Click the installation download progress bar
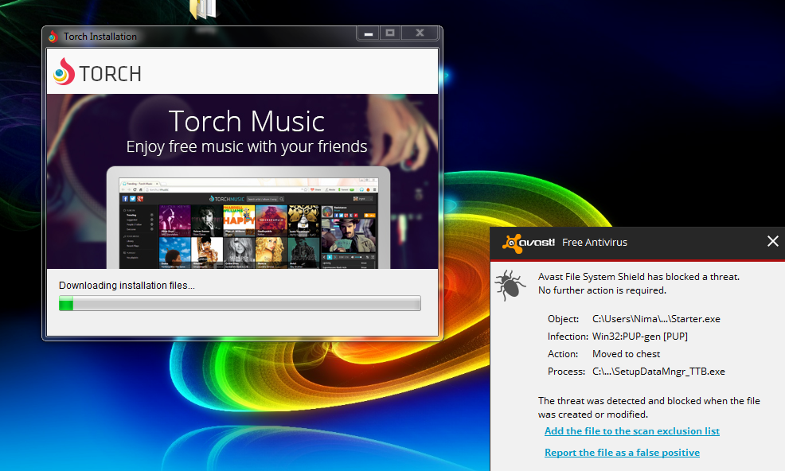Screen dimensions: 785x471 coord(240,303)
